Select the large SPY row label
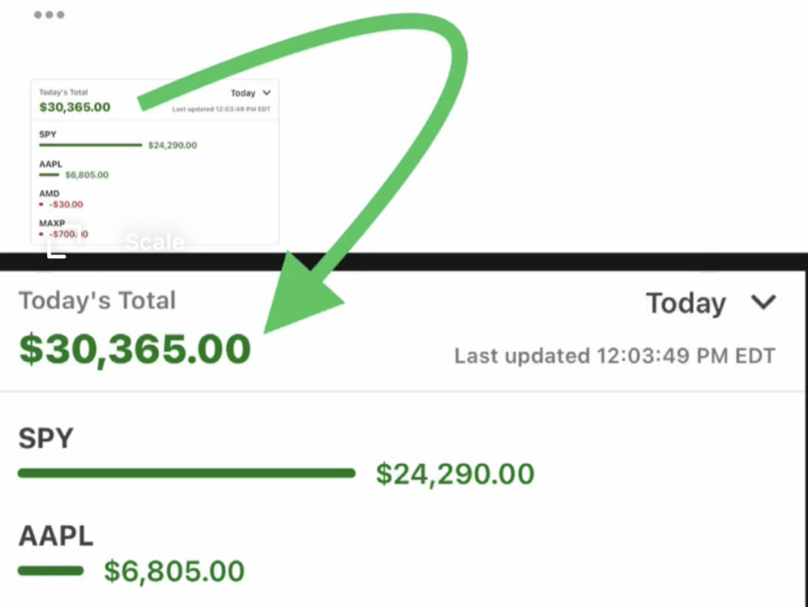 pyautogui.click(x=46, y=439)
